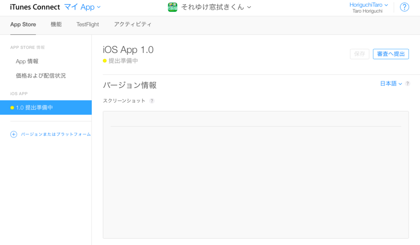Click the バージョンまたはプラットフォーム link

(56, 134)
